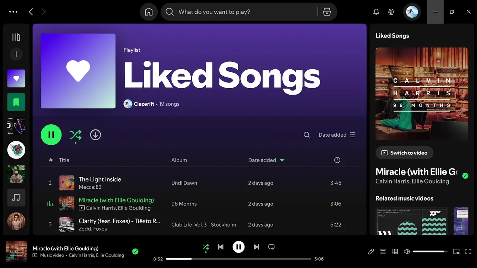Screen dimensions: 477x268
Task: Sort by the Title column header
Action: click(64, 160)
